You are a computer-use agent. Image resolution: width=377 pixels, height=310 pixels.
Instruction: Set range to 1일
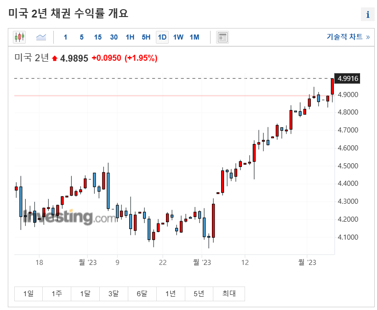(29, 293)
